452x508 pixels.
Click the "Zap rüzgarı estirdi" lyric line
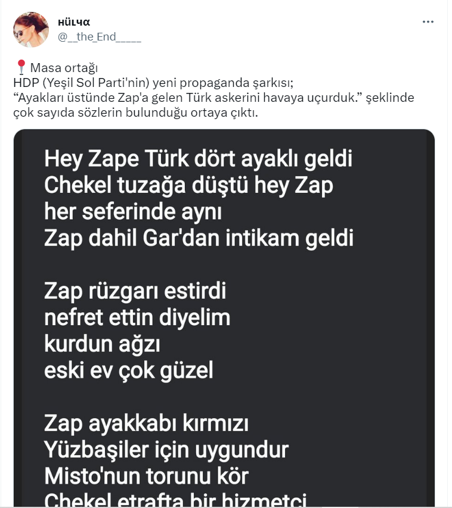[135, 292]
